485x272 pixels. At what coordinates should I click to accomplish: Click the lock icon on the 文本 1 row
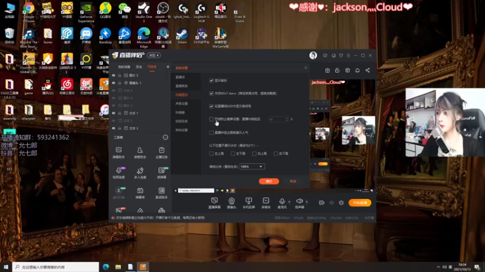coord(119,113)
